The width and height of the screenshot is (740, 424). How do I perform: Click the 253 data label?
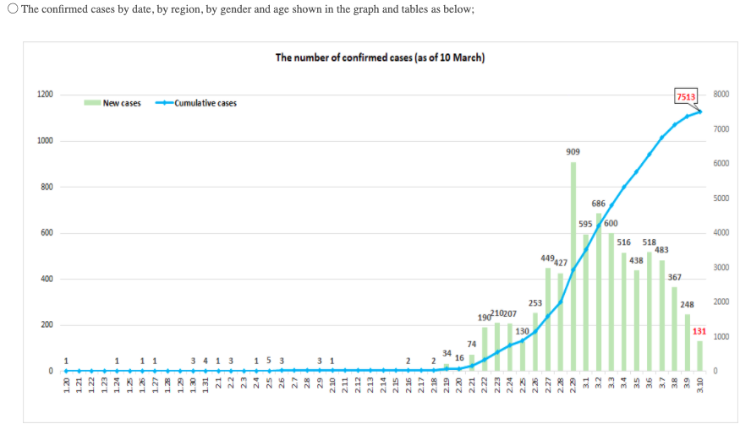(534, 302)
